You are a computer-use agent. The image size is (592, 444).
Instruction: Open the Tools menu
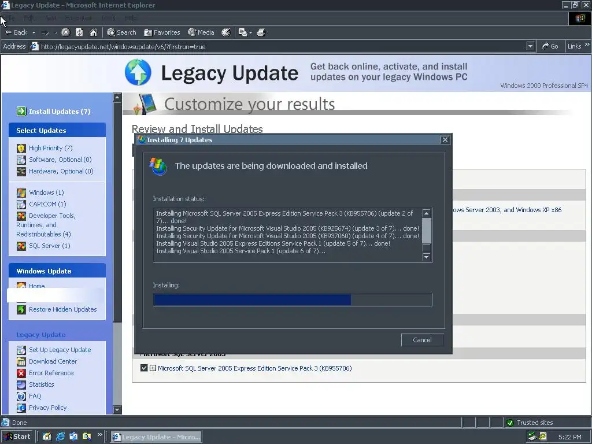[108, 18]
